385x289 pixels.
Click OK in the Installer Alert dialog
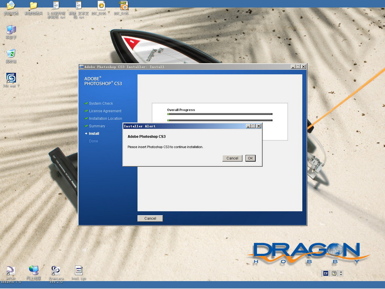point(250,158)
